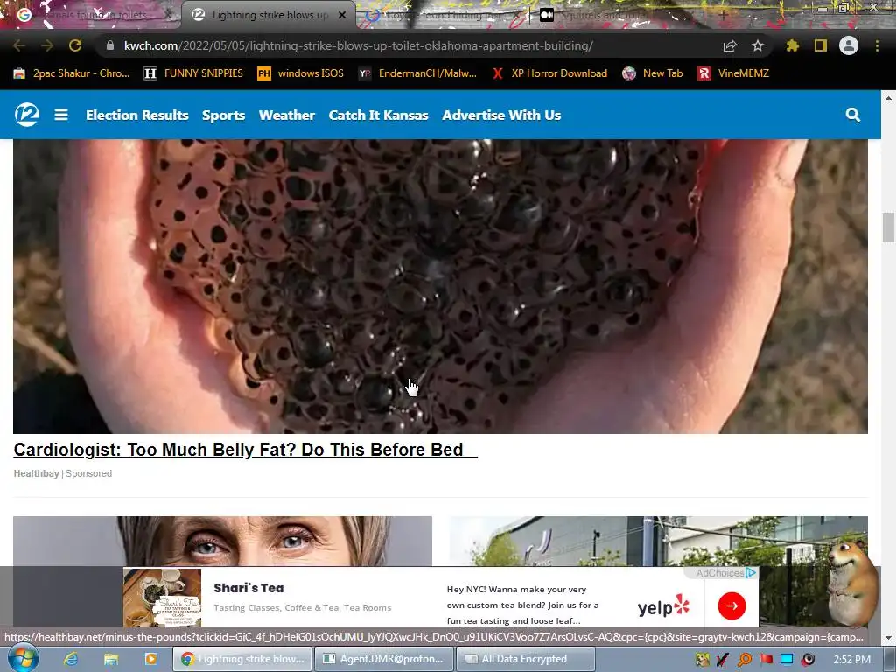The image size is (896, 672).
Task: Open the media player taskbar icon
Action: pos(150,659)
